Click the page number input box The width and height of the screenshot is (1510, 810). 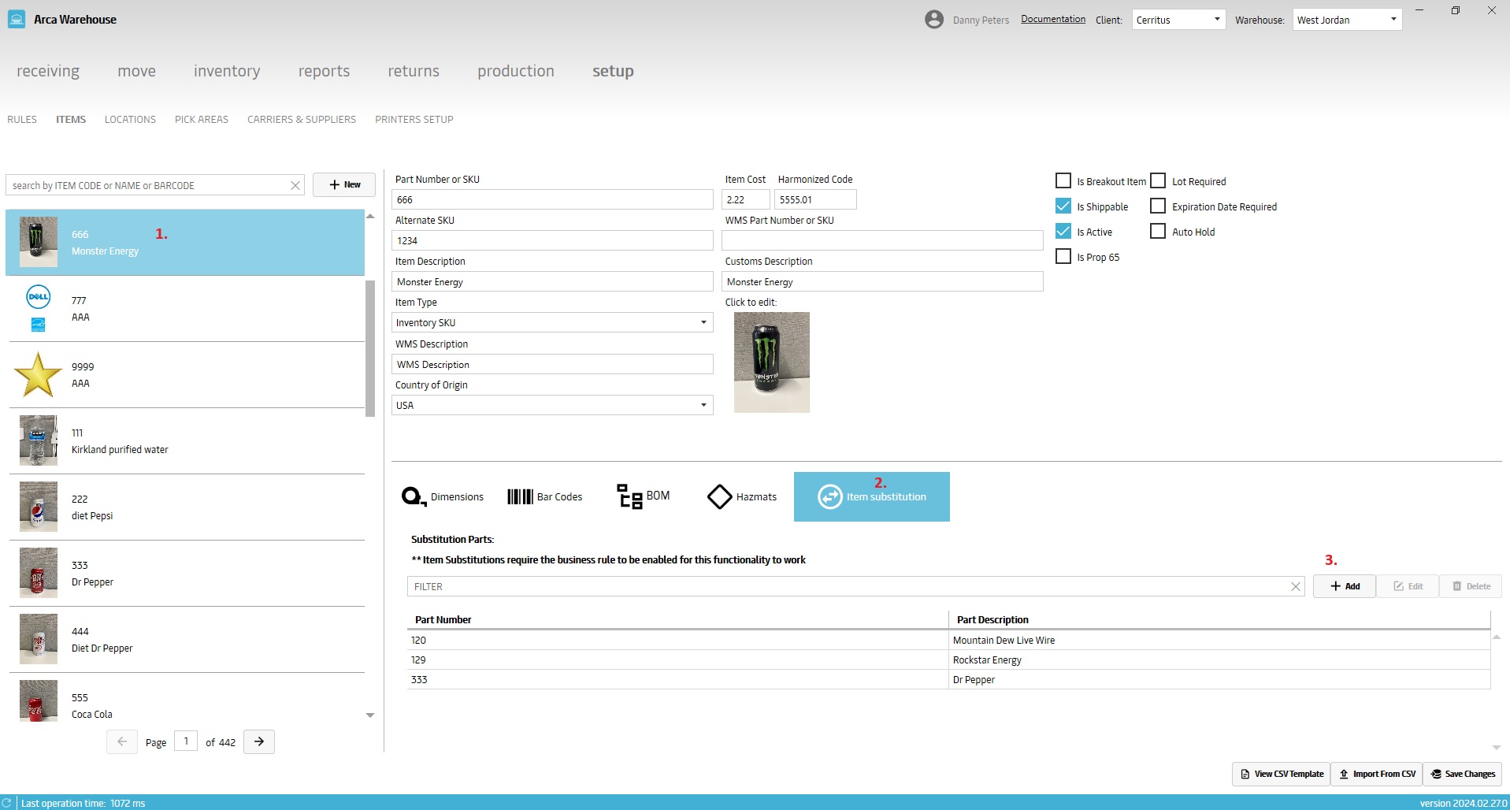pos(186,741)
